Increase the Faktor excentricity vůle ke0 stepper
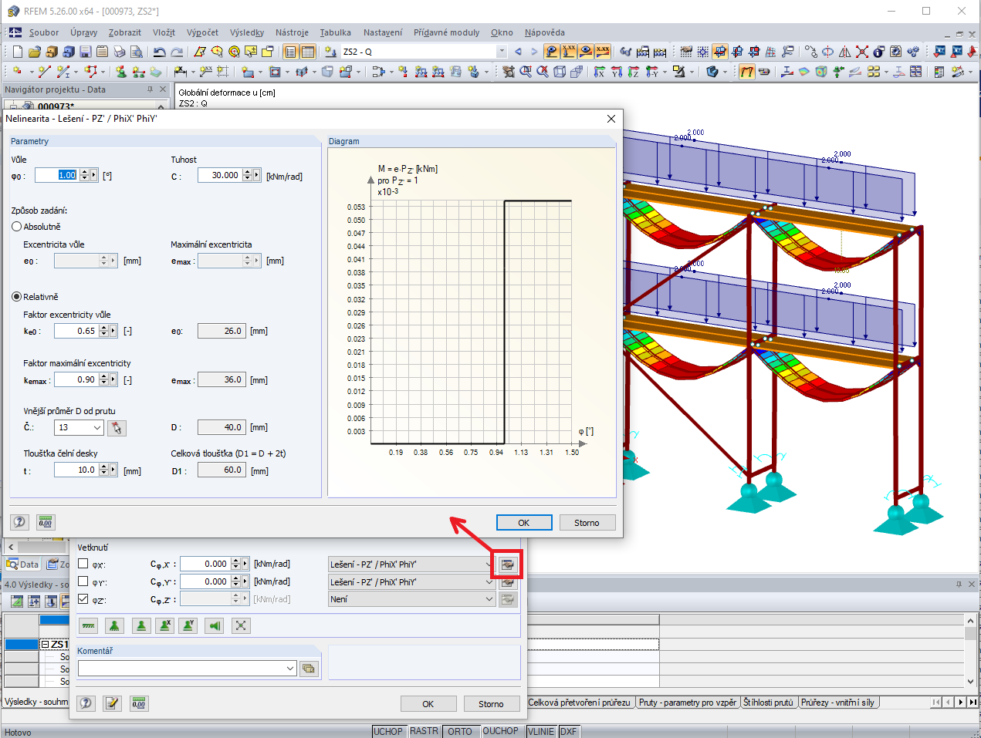Viewport: 981px width, 738px height. [x=104, y=328]
